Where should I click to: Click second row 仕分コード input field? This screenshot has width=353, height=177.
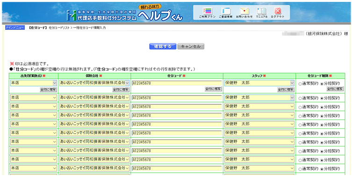click(177, 98)
